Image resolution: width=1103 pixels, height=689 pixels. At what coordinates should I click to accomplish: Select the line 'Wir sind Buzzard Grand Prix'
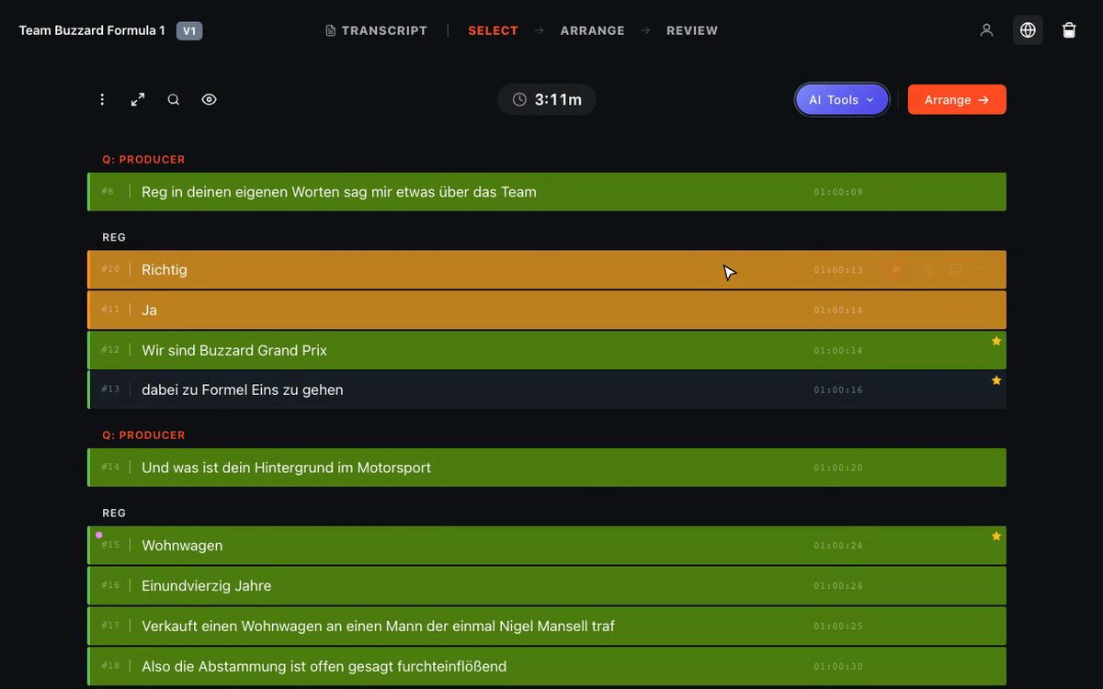pos(547,350)
